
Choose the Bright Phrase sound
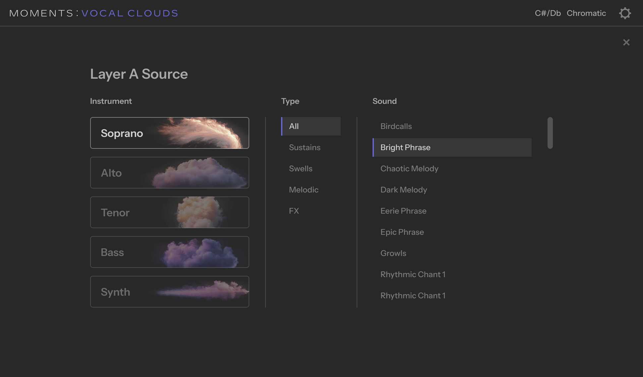pos(452,147)
